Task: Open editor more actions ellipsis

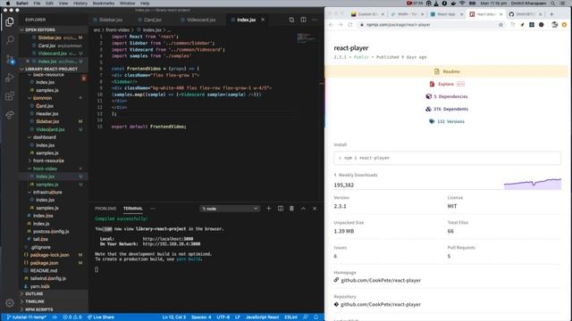Action: [x=315, y=20]
